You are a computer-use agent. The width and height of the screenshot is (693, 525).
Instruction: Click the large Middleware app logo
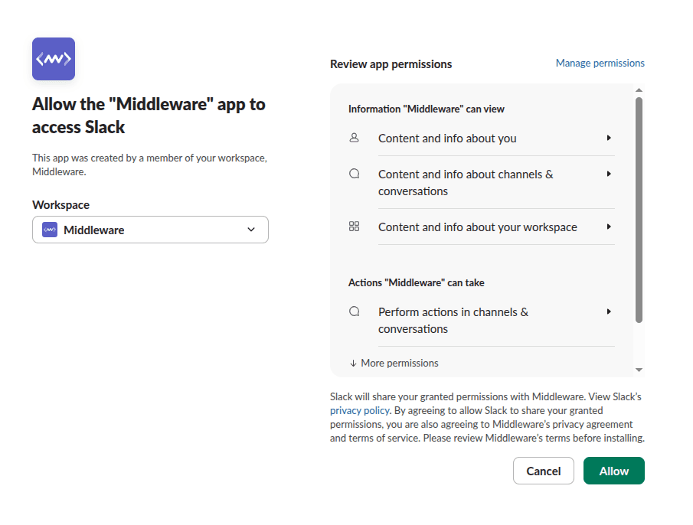click(54, 59)
